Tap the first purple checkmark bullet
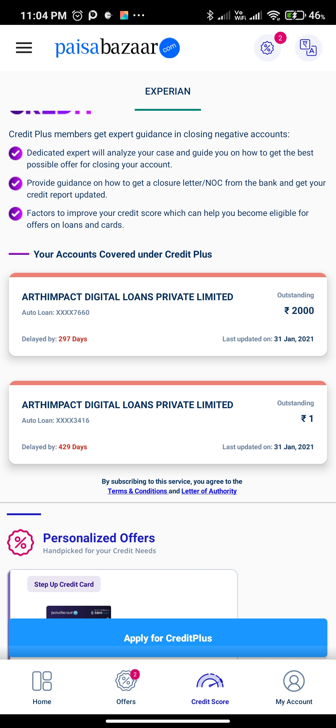The width and height of the screenshot is (336, 728). pos(16,153)
